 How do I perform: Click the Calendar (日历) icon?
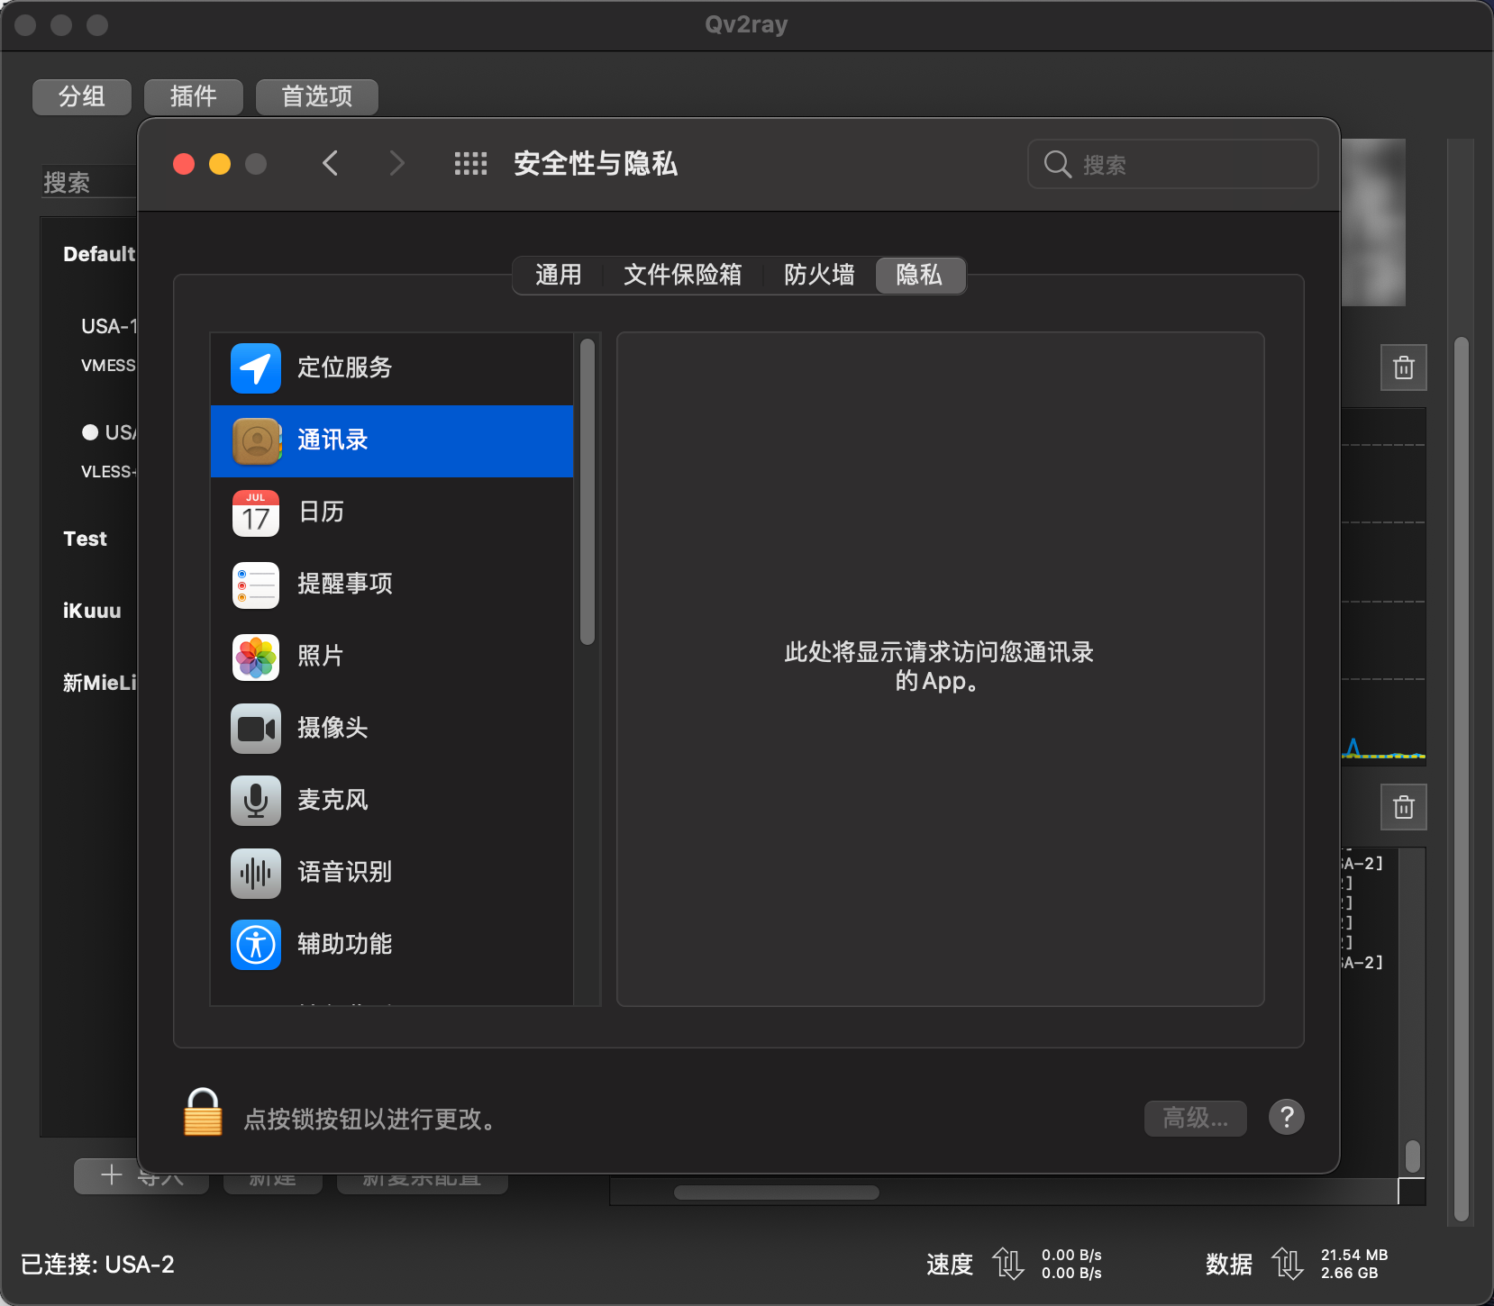click(256, 512)
